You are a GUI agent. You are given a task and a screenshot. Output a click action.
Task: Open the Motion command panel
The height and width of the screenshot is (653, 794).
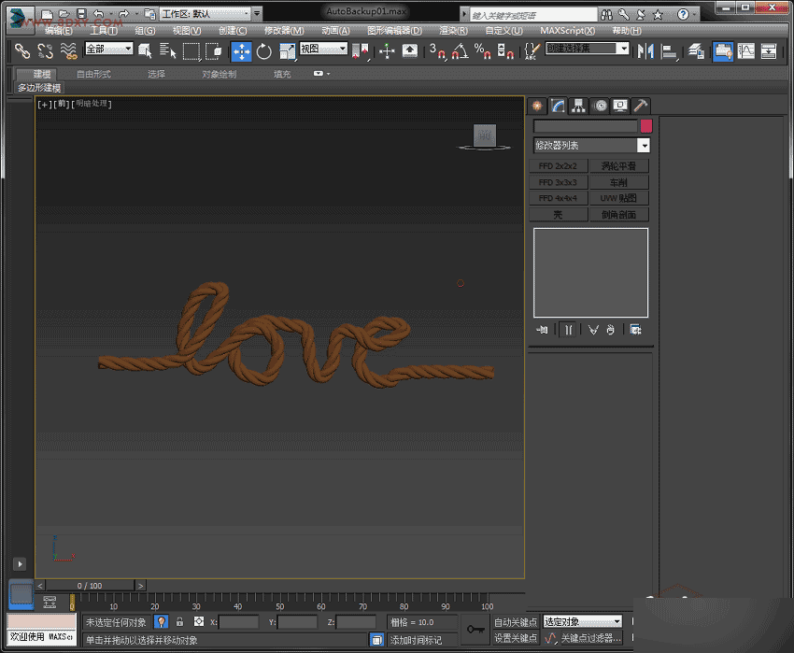point(601,106)
